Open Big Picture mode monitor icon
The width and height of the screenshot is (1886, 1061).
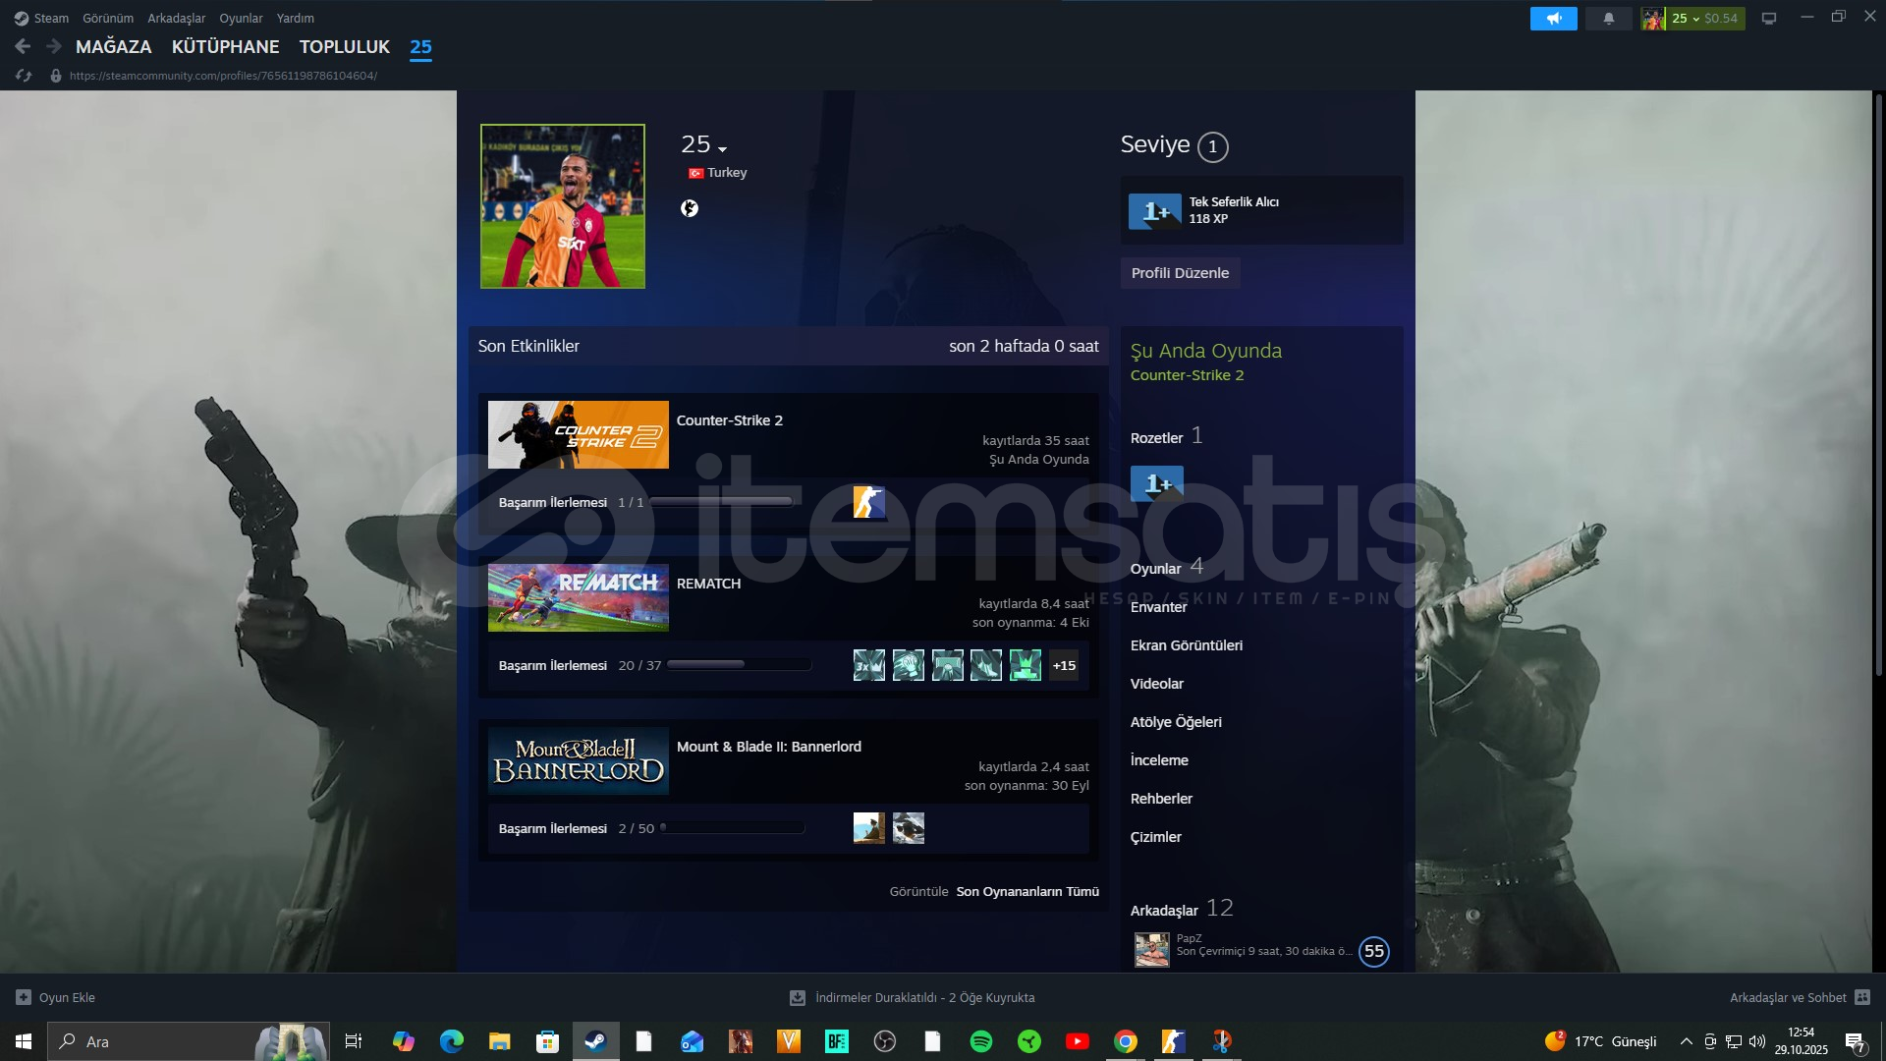click(x=1769, y=19)
